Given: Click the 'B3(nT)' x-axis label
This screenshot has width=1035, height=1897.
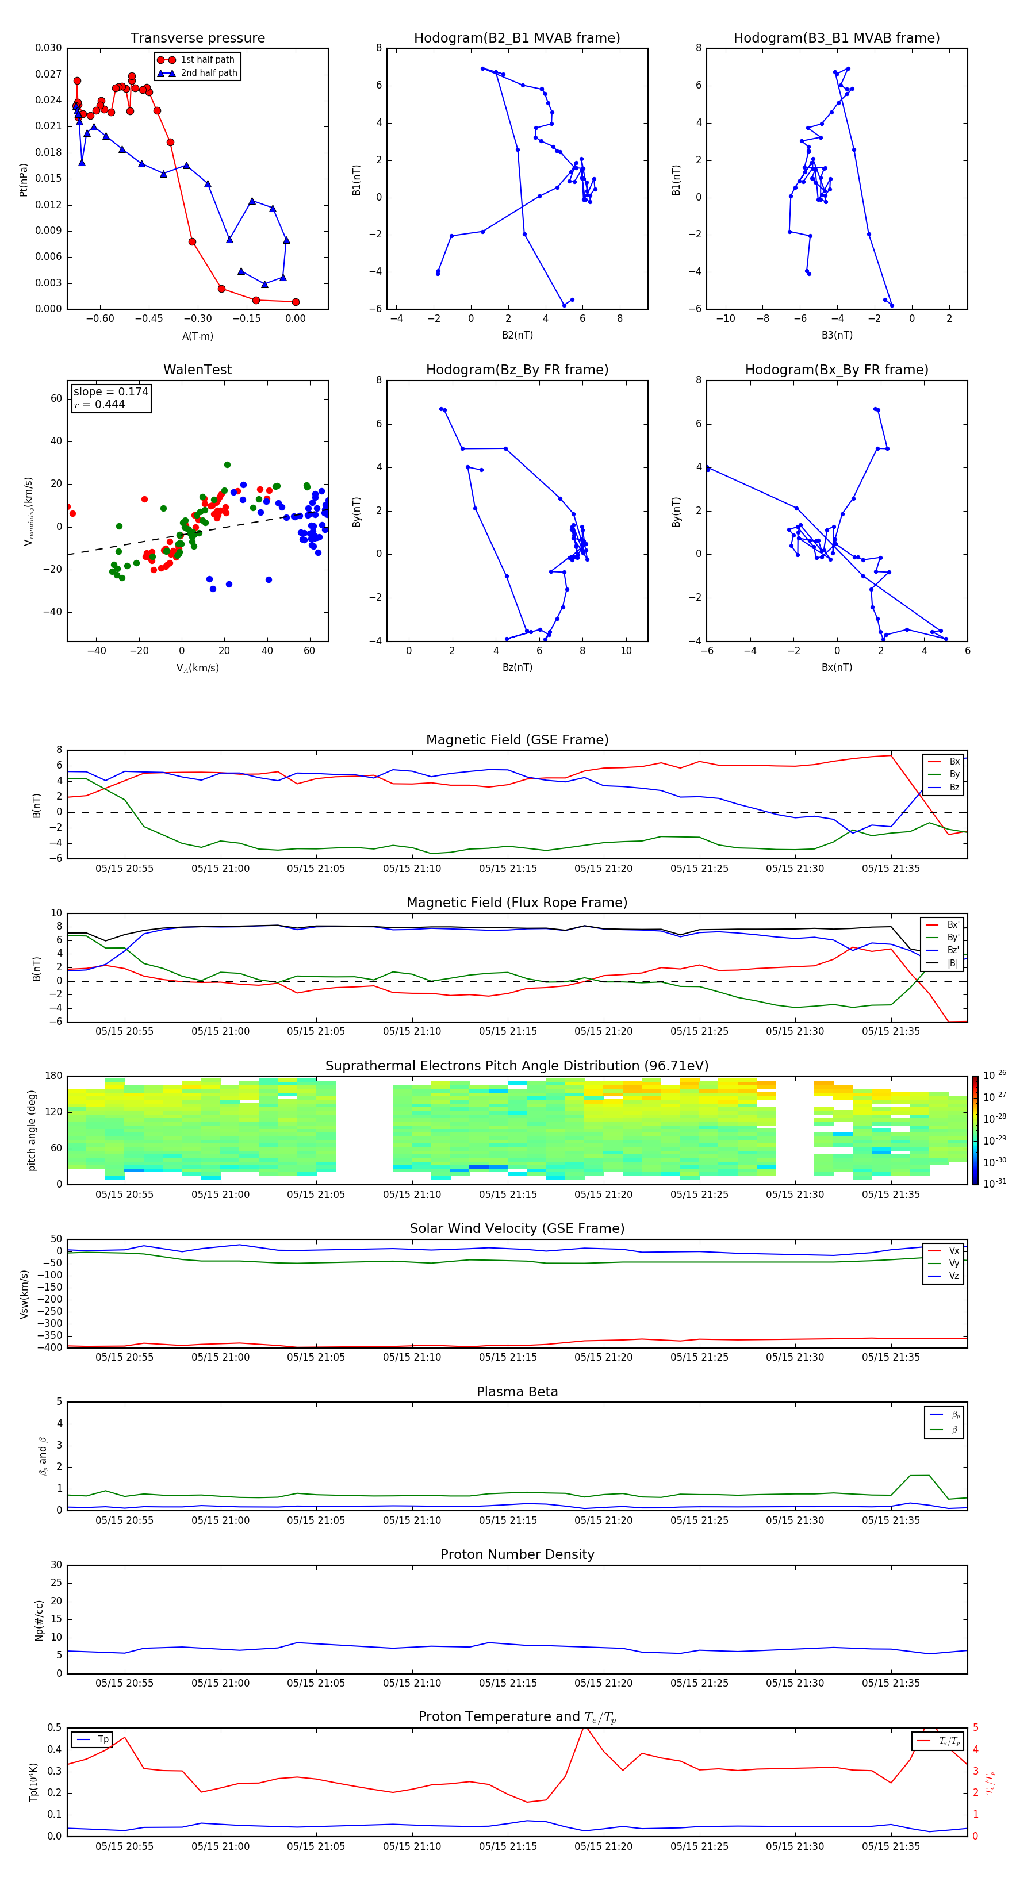Looking at the screenshot, I should (837, 335).
